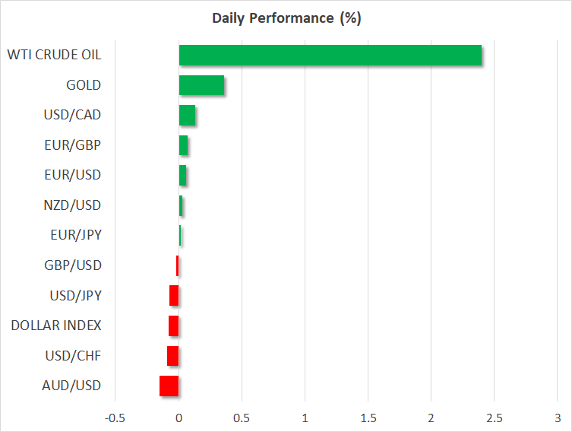This screenshot has width=572, height=432.
Task: Click the 1.5 x-axis tick label
Action: click(368, 418)
